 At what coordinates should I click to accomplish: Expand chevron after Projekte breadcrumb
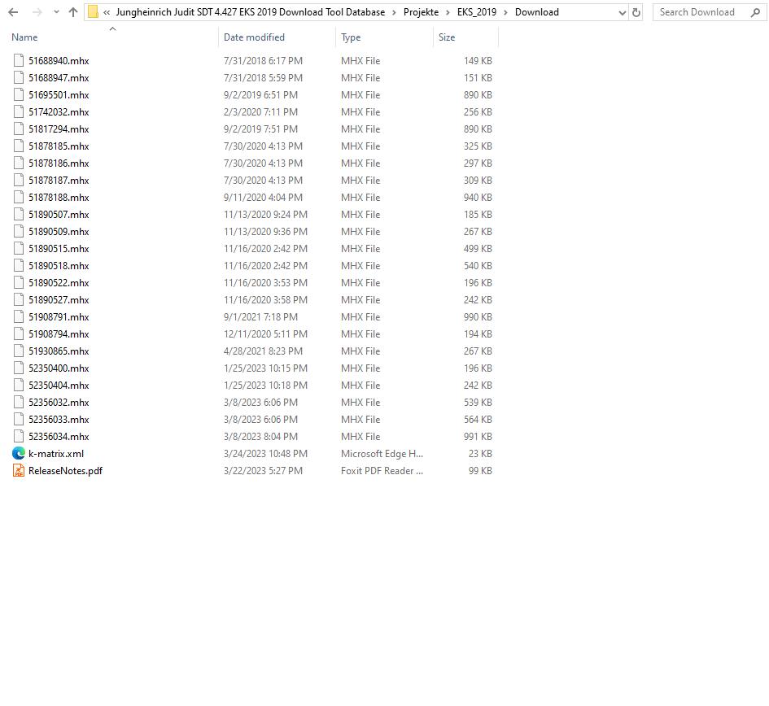tap(448, 13)
